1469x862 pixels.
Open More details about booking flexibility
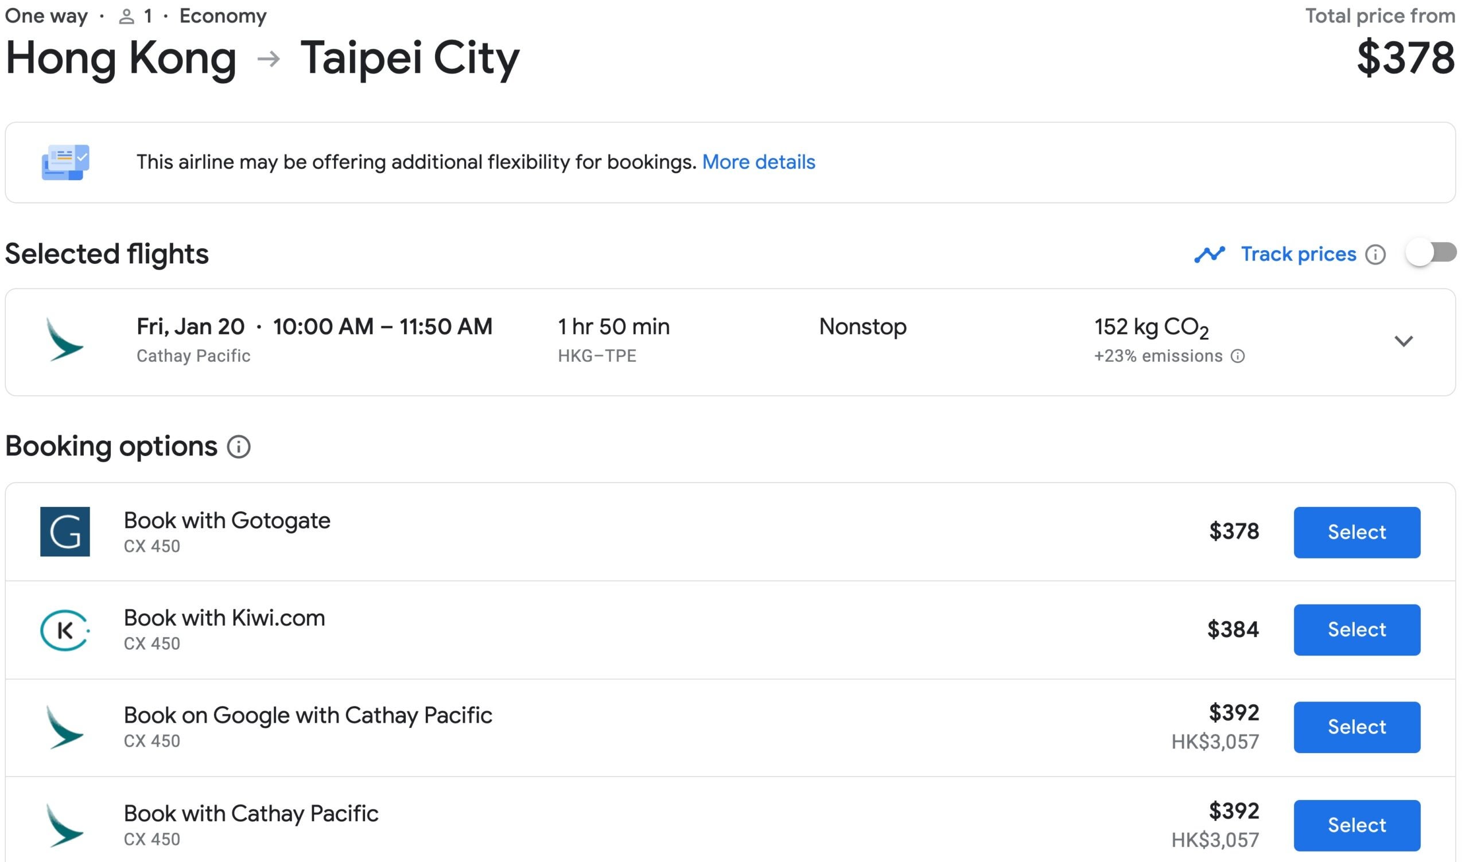[x=758, y=162]
